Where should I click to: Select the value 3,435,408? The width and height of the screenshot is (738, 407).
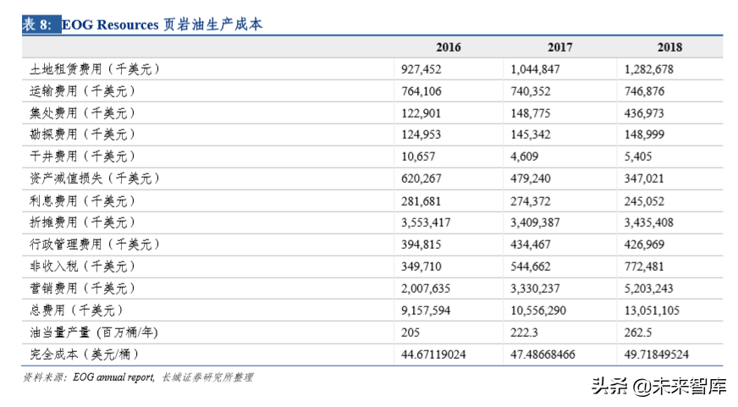(x=648, y=223)
